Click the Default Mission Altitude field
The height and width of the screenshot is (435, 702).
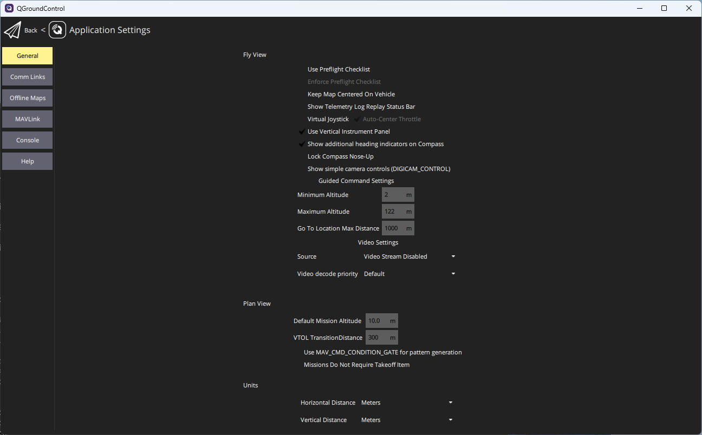382,321
